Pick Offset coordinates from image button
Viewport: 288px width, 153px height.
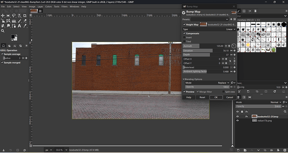click(x=230, y=61)
